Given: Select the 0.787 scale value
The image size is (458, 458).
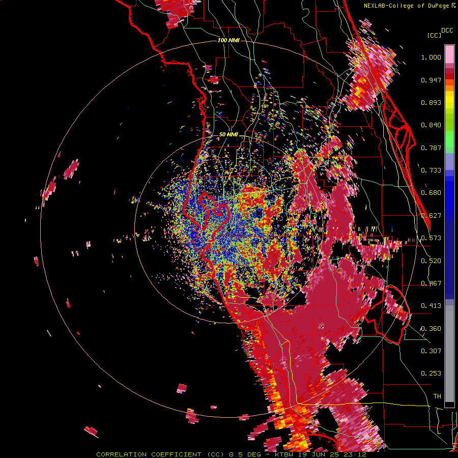Looking at the screenshot, I should click(431, 148).
